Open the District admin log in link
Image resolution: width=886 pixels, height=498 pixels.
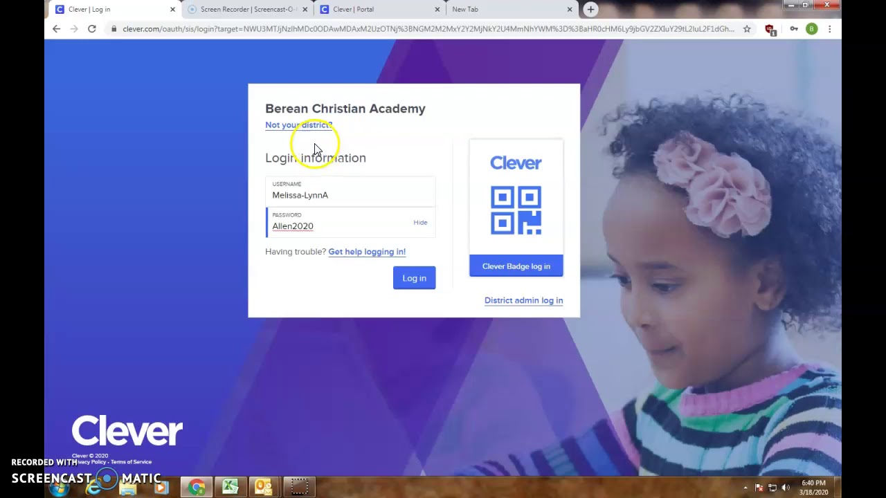pyautogui.click(x=523, y=300)
